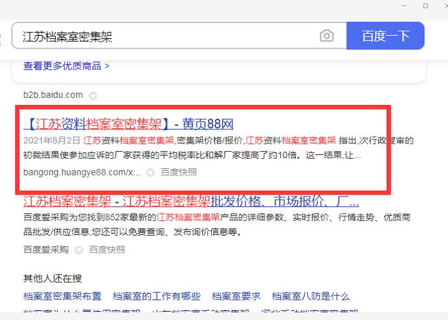This screenshot has height=320, width=448.
Task: Click the badge icon next to b2b.baidu.com
Action: [93, 95]
